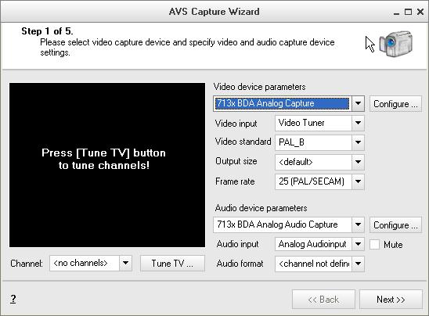Expand the Audio input dropdown
Image resolution: width=429 pixels, height=316 pixels.
[358, 244]
